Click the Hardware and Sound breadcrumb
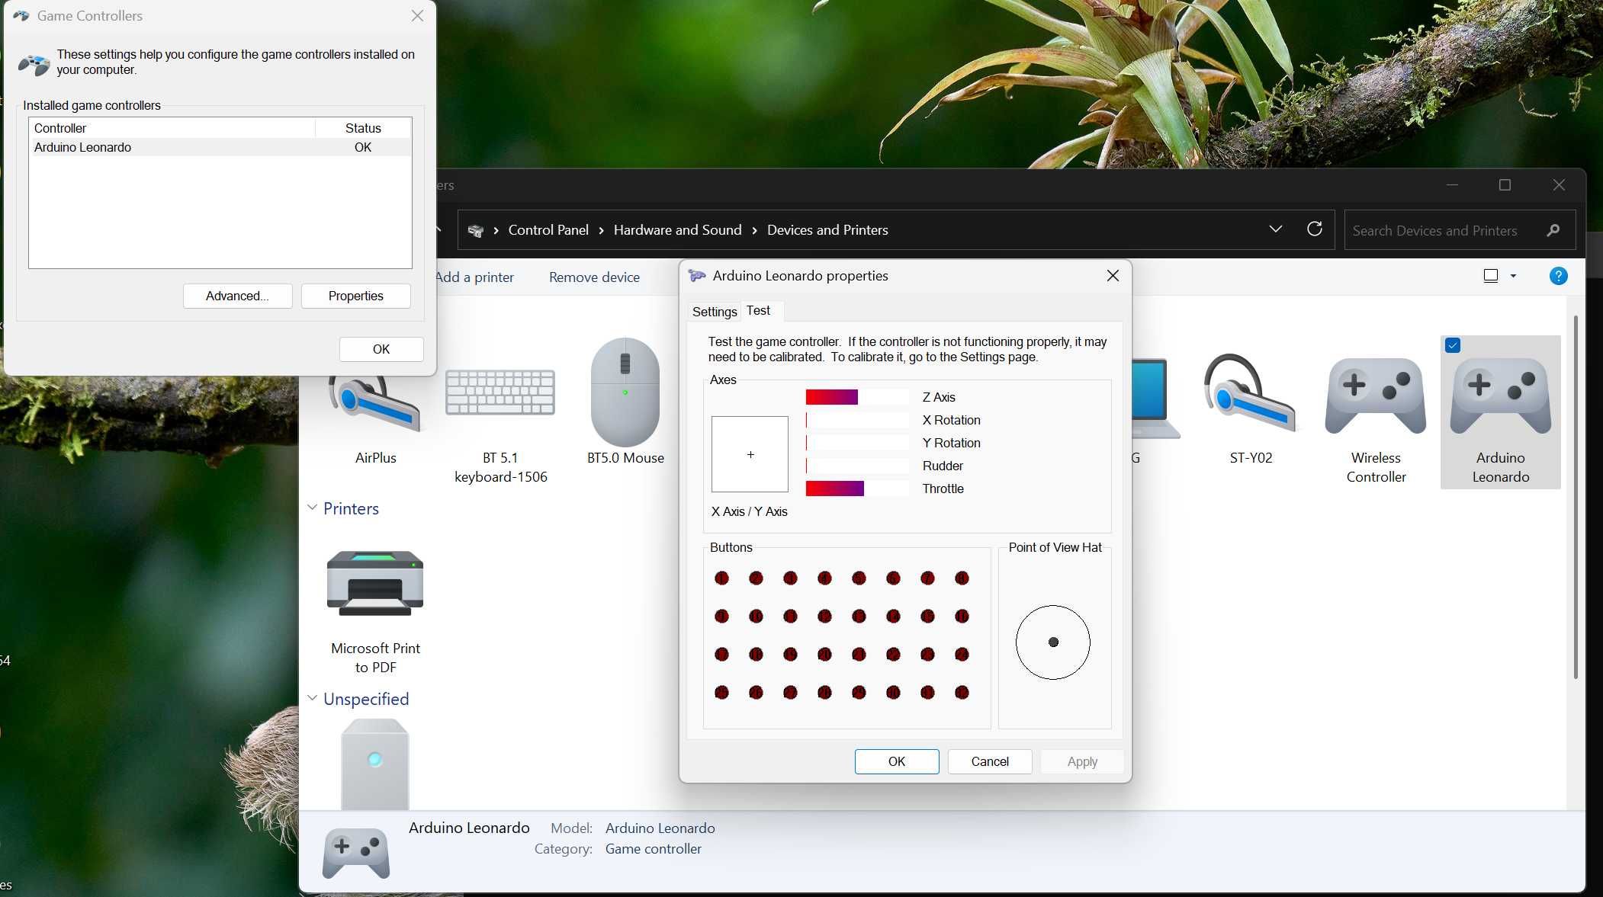 [x=677, y=230]
